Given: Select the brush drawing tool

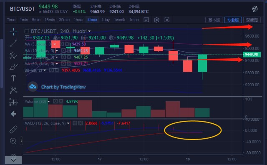Looking at the screenshot, I should coord(13,67).
